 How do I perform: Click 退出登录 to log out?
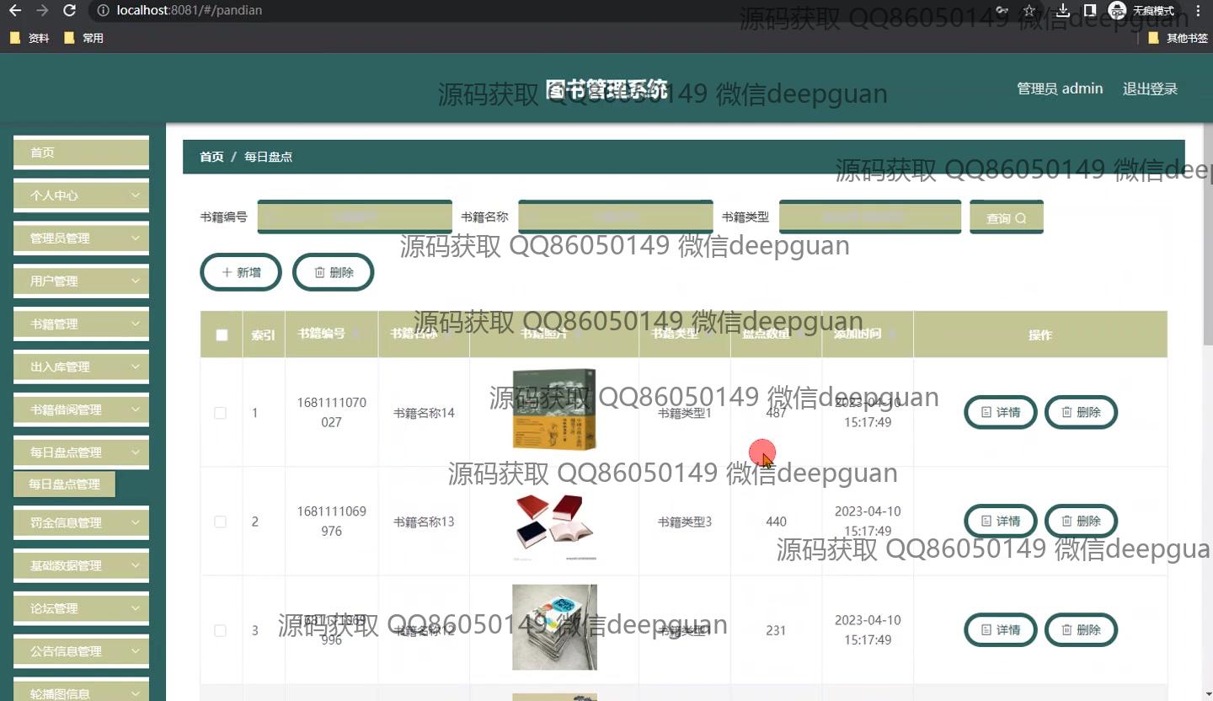click(1150, 88)
